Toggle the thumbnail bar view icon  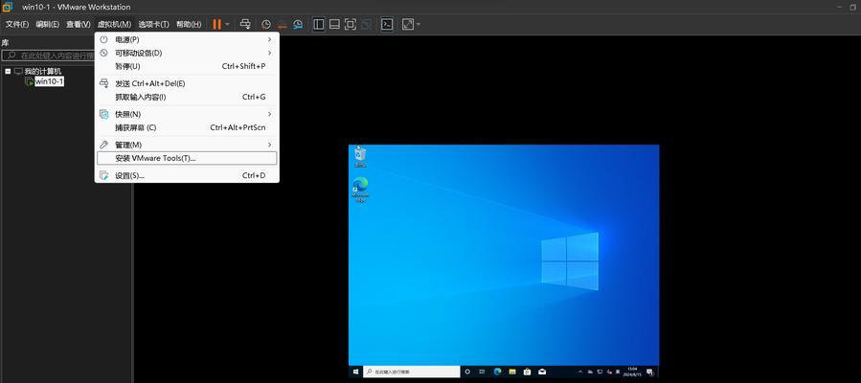pyautogui.click(x=334, y=24)
